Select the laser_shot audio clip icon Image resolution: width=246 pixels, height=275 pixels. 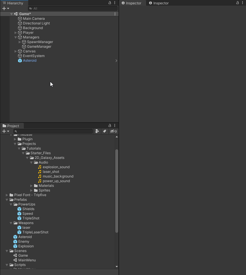(40, 172)
